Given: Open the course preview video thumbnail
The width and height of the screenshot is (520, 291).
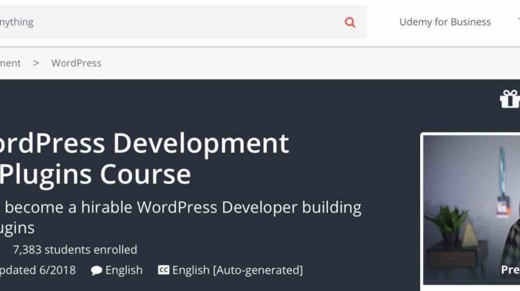Looking at the screenshot, I should (x=471, y=210).
